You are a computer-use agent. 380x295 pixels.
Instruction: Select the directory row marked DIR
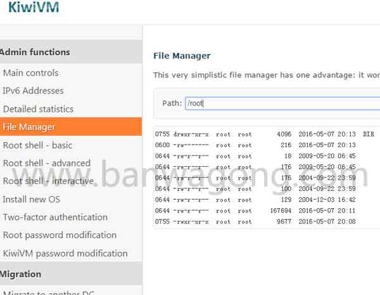click(x=265, y=134)
